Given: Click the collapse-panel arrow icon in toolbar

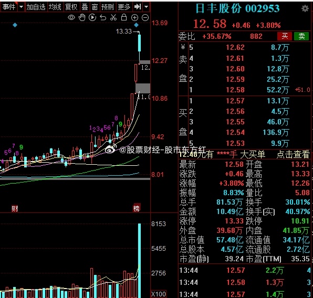Looking at the screenshot, I should coord(138,7).
